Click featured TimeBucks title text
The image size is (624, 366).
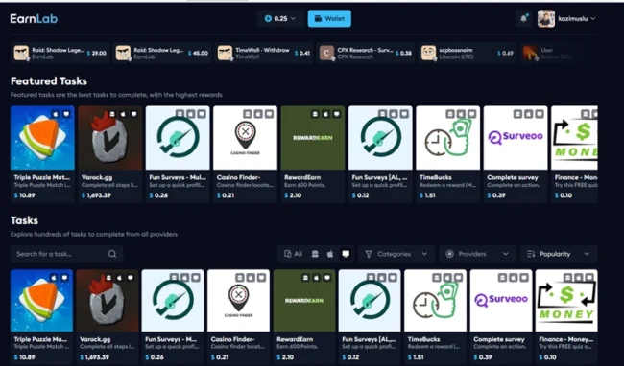(436, 177)
